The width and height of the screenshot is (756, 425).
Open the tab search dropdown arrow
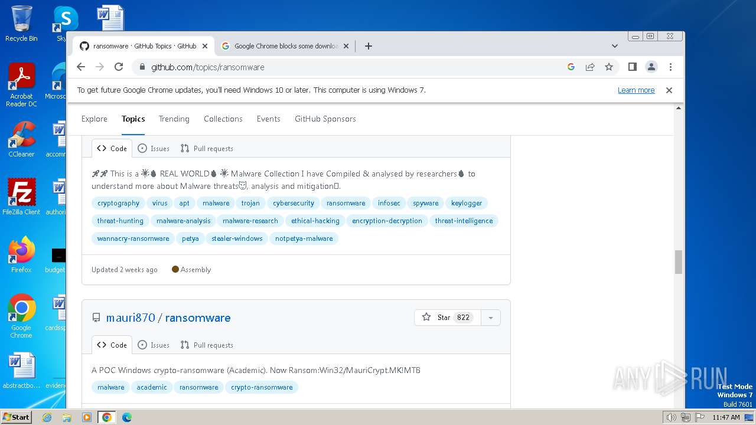(615, 46)
